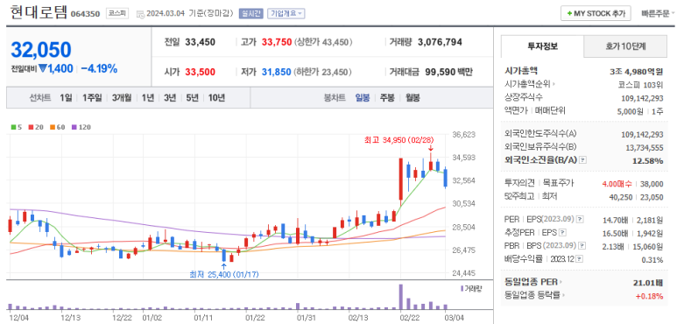677x324 pixels.
Task: Click the orange 60-day moving average swatch
Action: coord(52,127)
